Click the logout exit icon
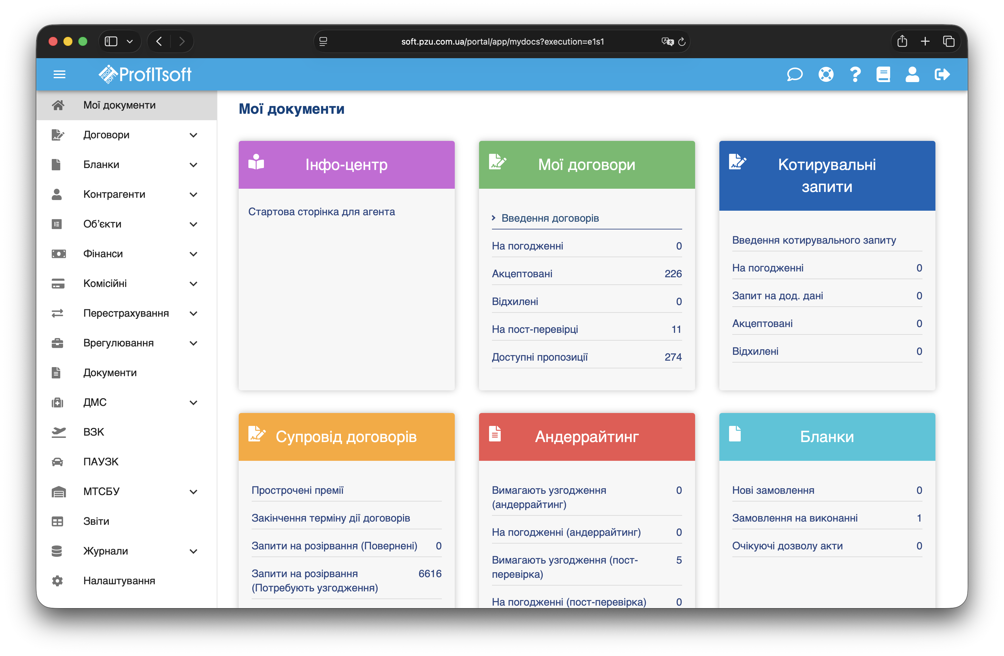This screenshot has height=656, width=1004. (942, 75)
